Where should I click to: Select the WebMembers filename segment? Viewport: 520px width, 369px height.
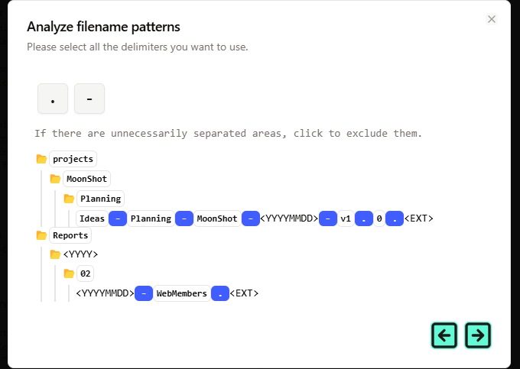point(181,293)
